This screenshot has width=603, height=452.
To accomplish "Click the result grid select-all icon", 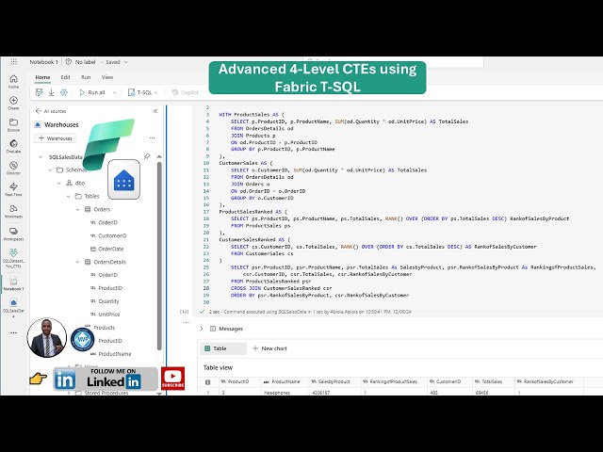I will click(208, 381).
